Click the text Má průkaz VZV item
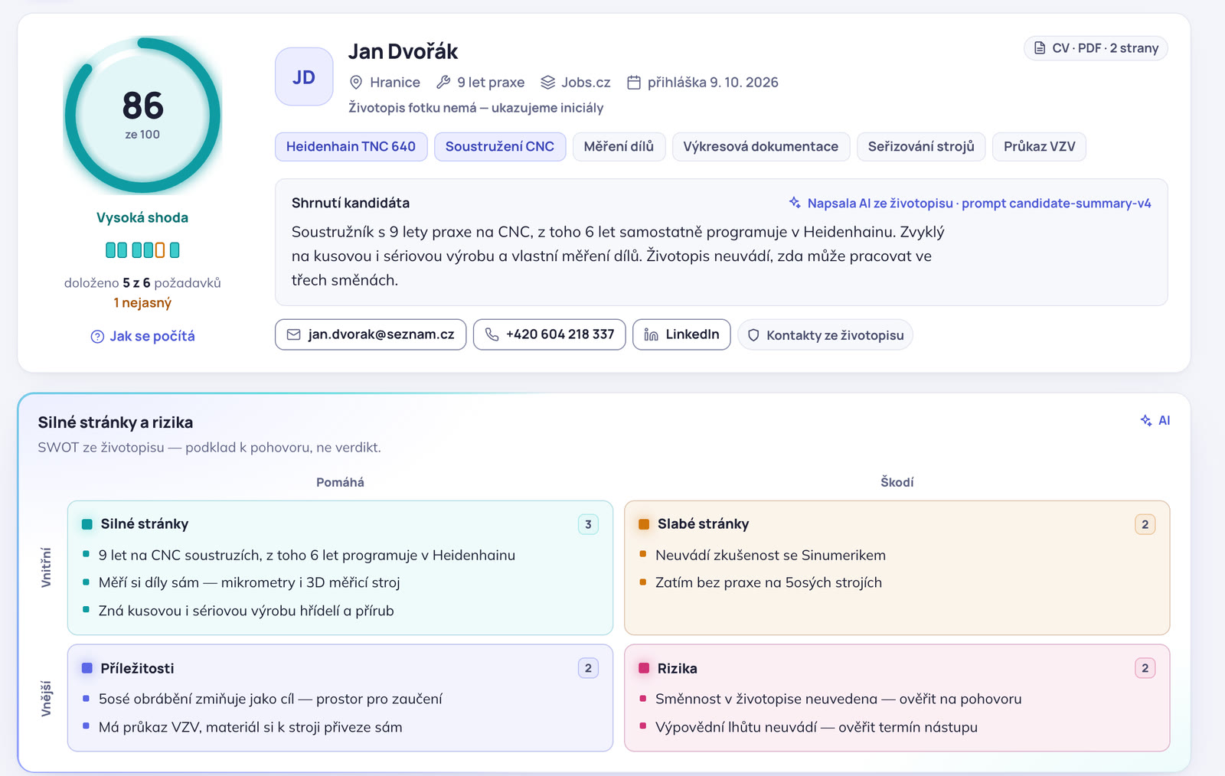The image size is (1225, 776). click(250, 727)
